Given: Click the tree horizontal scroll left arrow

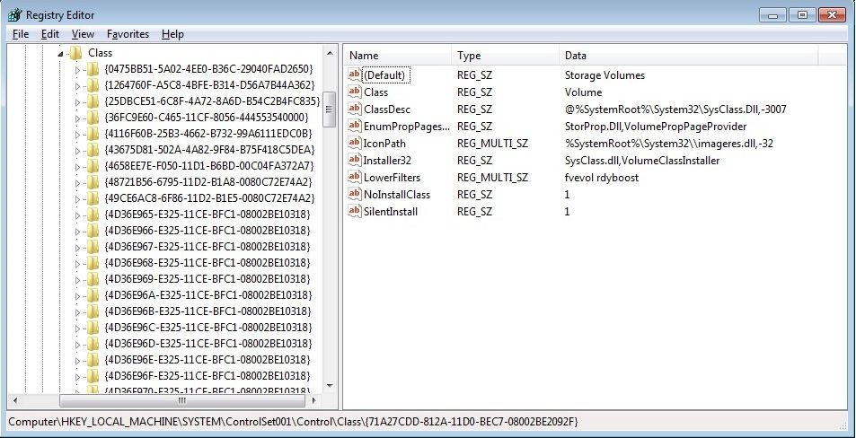Looking at the screenshot, I should [14, 400].
